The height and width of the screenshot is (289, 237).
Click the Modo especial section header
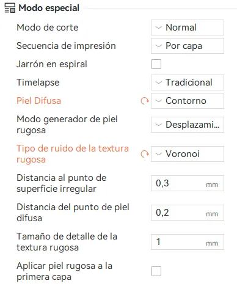(x=49, y=8)
